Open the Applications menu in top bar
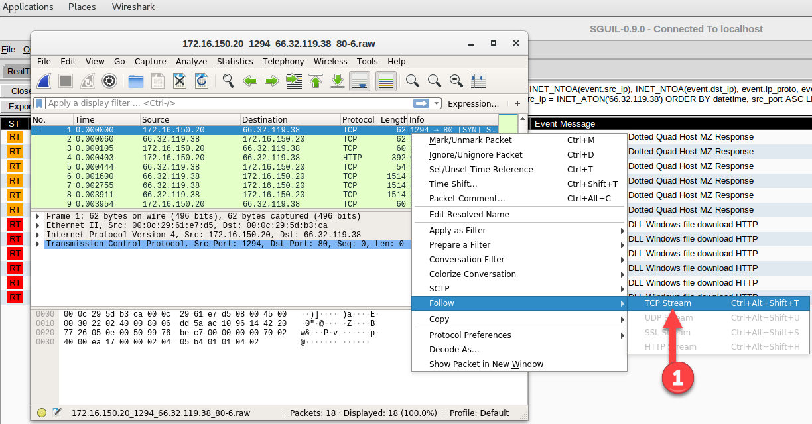 coord(27,7)
